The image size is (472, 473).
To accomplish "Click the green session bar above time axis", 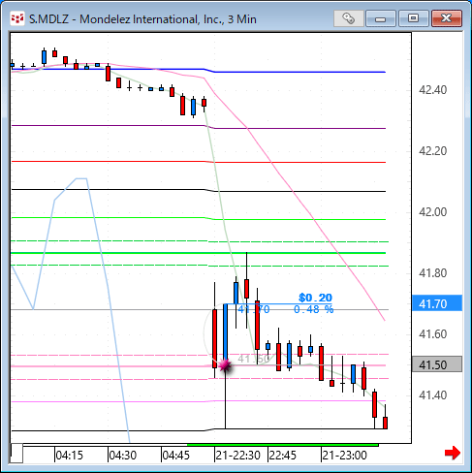I will [x=283, y=445].
